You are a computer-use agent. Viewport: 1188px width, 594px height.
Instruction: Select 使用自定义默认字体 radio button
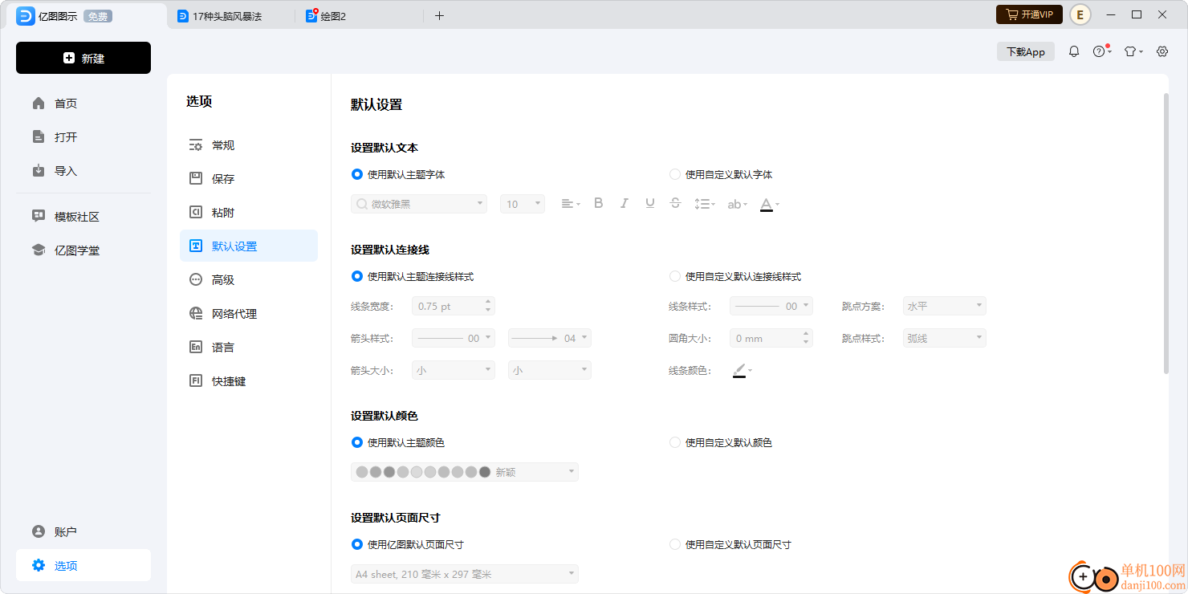(675, 174)
